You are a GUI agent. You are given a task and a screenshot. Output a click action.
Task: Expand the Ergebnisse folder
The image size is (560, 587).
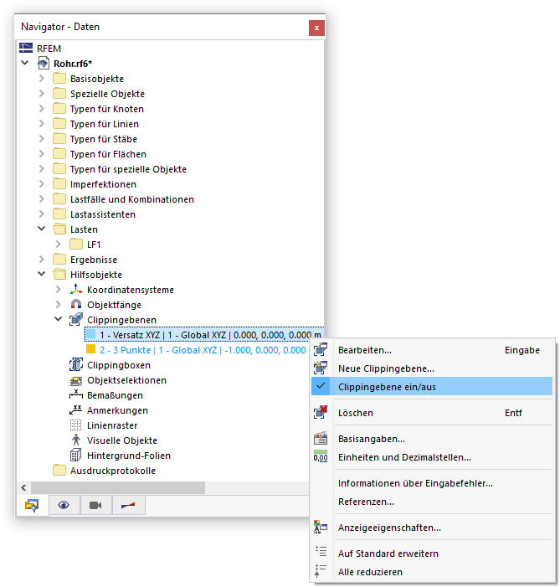42,259
